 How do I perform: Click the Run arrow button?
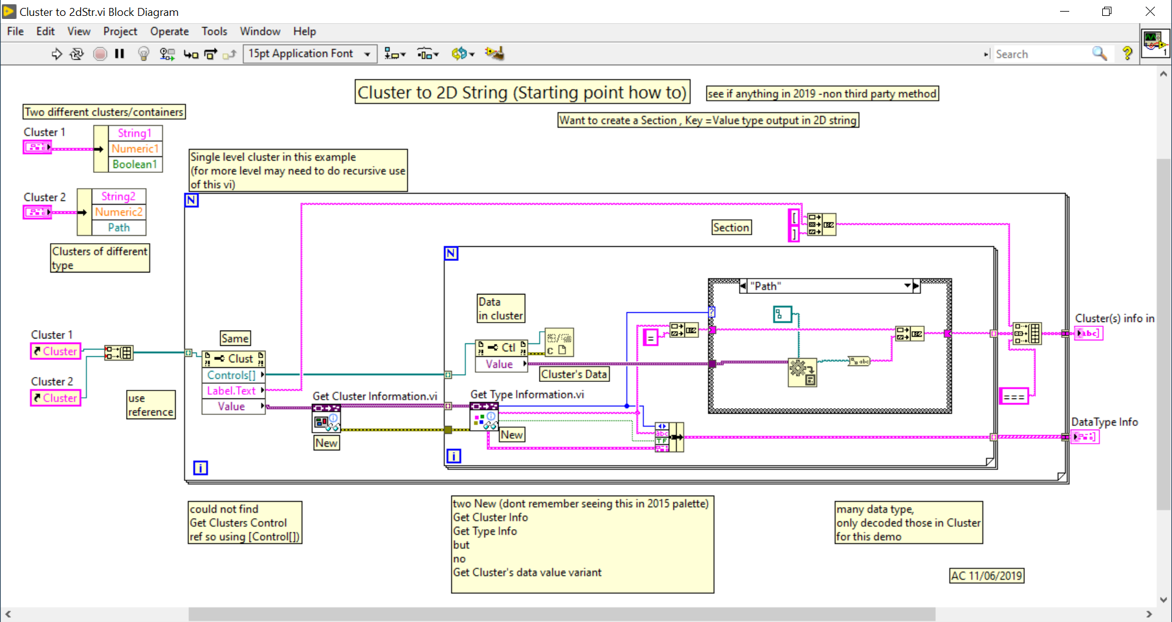pos(57,54)
